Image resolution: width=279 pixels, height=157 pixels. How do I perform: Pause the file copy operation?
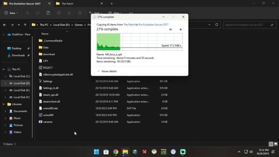[x=170, y=29]
